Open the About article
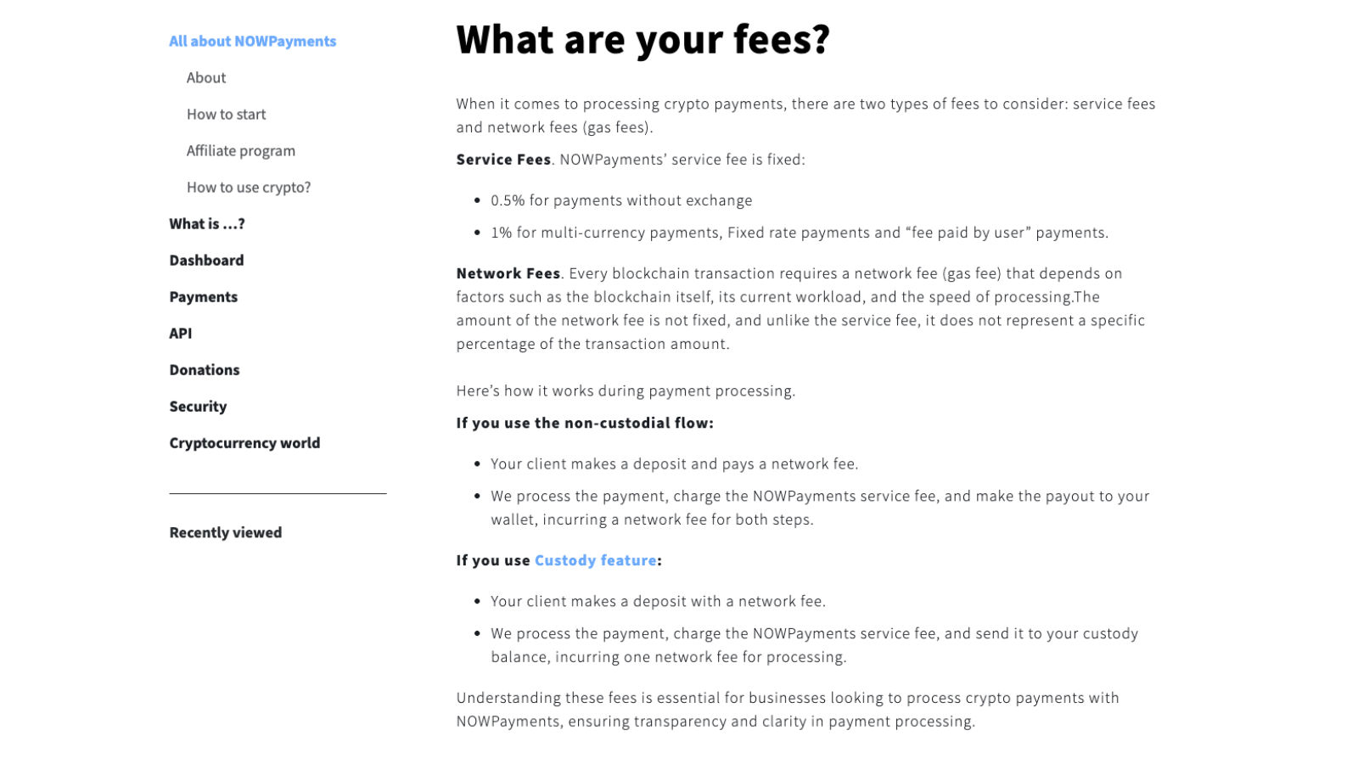The width and height of the screenshot is (1358, 764). click(x=206, y=77)
